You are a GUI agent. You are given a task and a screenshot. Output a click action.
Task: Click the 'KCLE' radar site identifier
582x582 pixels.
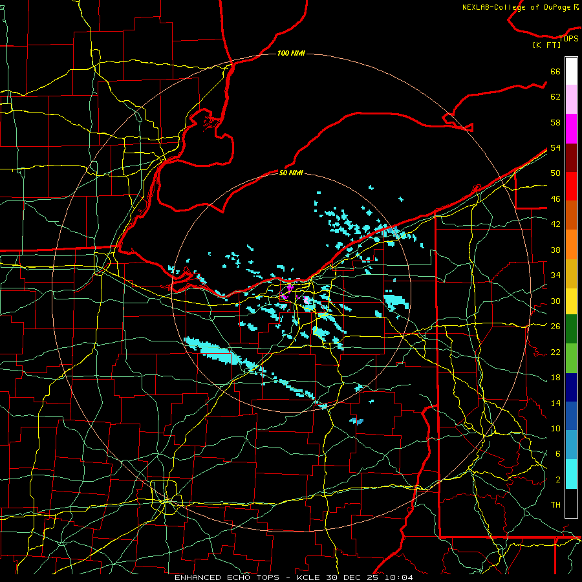tap(308, 577)
